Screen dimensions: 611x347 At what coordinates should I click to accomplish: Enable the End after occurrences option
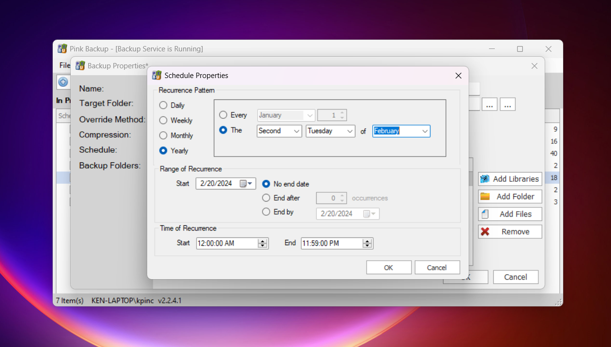point(266,198)
